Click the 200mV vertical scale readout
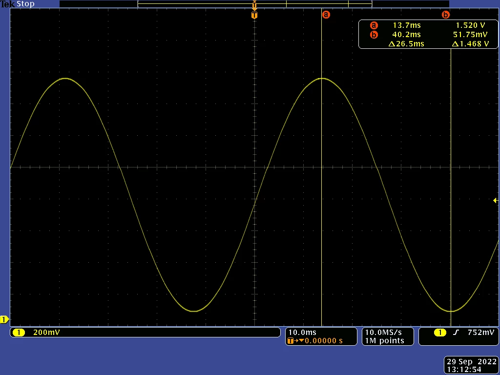Screen dimensions: 500x375 click(46, 333)
